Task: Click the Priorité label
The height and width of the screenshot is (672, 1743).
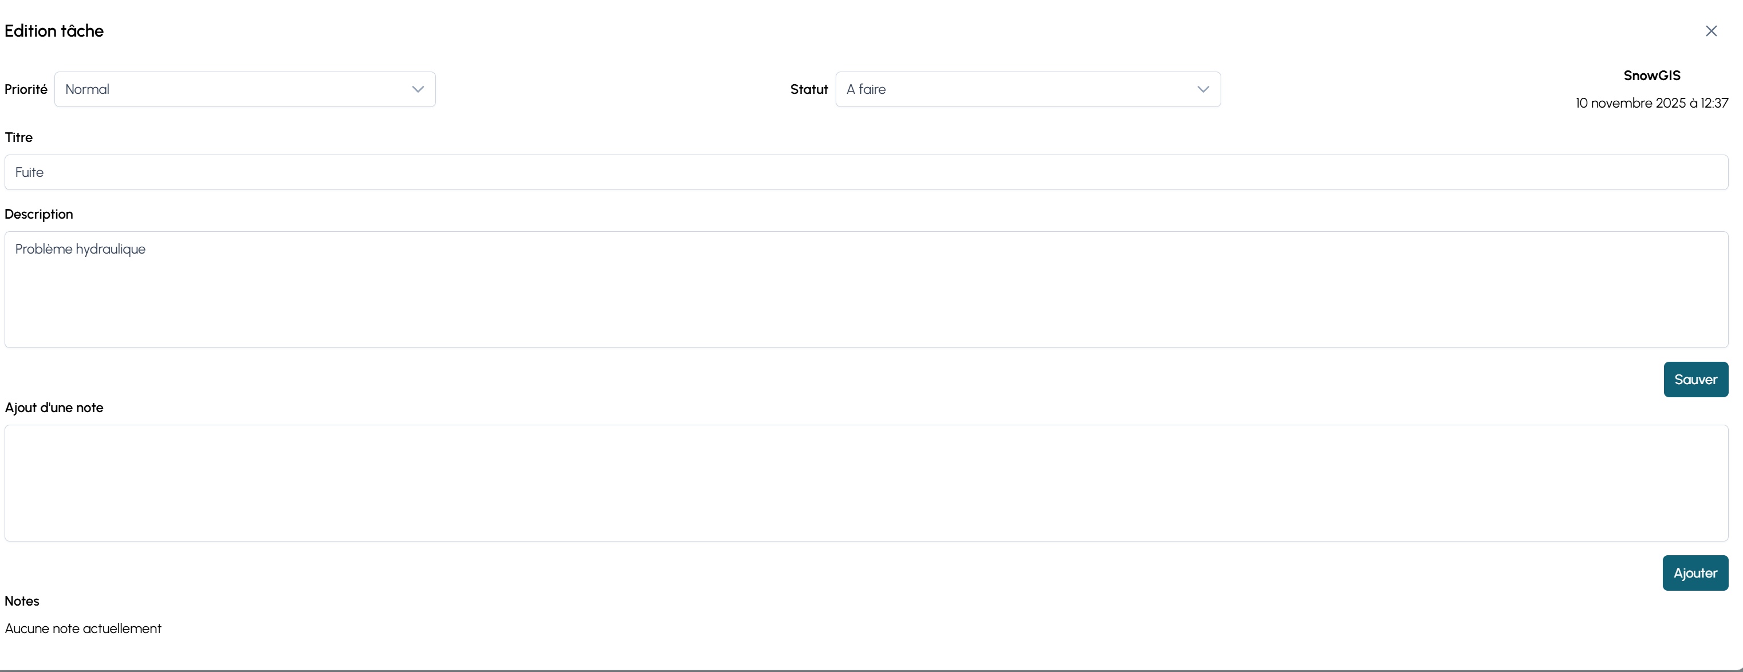Action: 26,89
